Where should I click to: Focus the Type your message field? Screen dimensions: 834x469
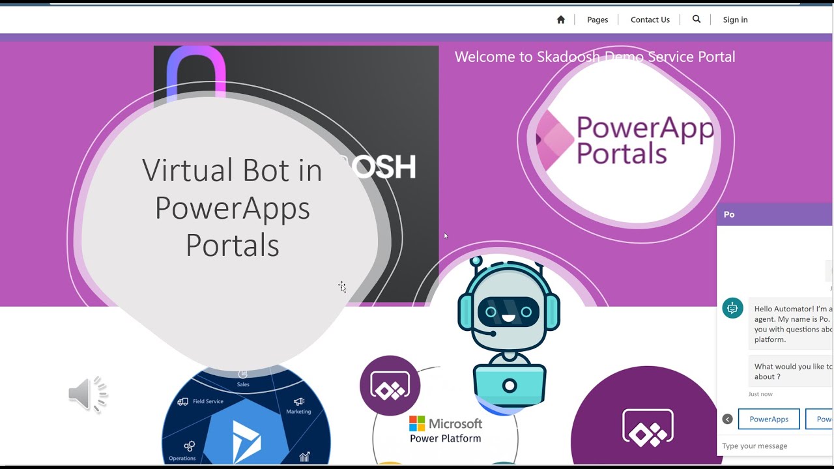click(x=775, y=446)
